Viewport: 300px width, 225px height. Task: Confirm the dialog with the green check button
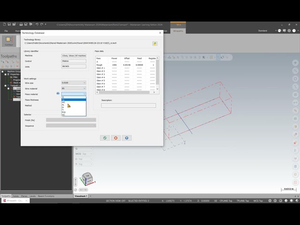click(105, 138)
